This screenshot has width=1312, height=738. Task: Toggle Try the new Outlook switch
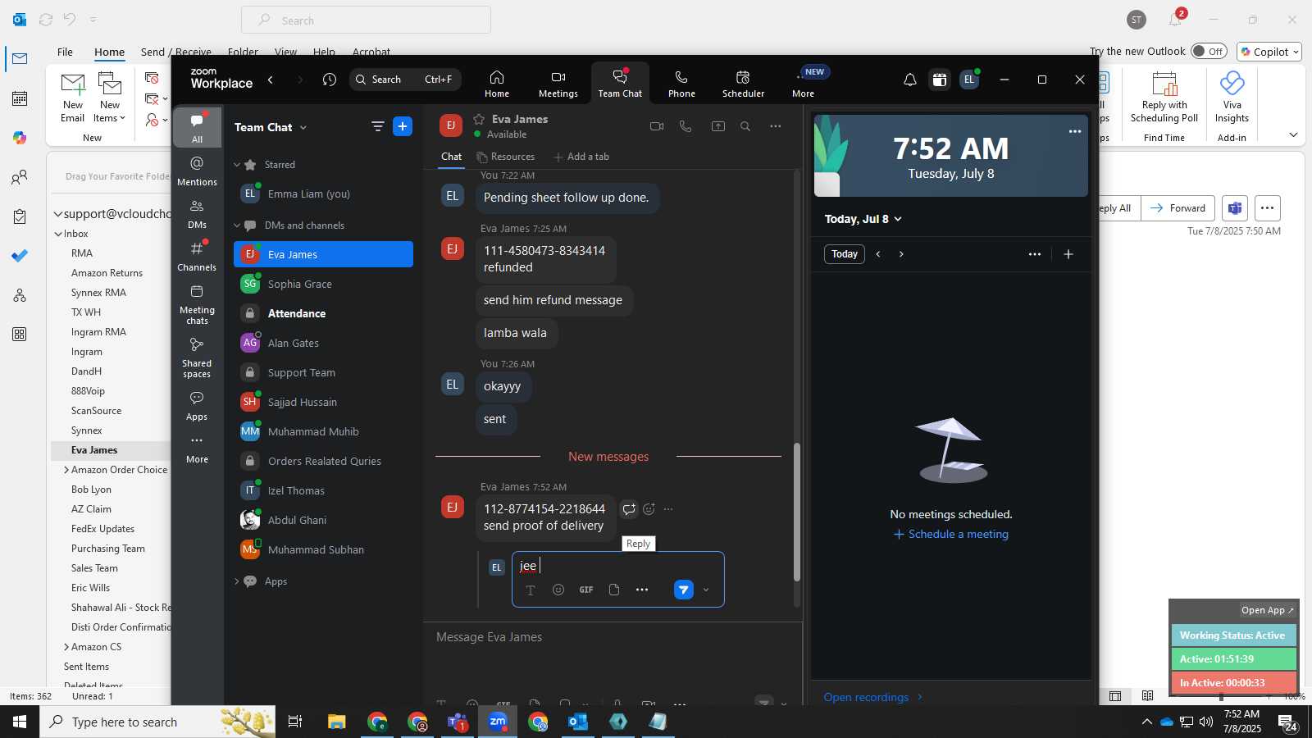tap(1209, 51)
